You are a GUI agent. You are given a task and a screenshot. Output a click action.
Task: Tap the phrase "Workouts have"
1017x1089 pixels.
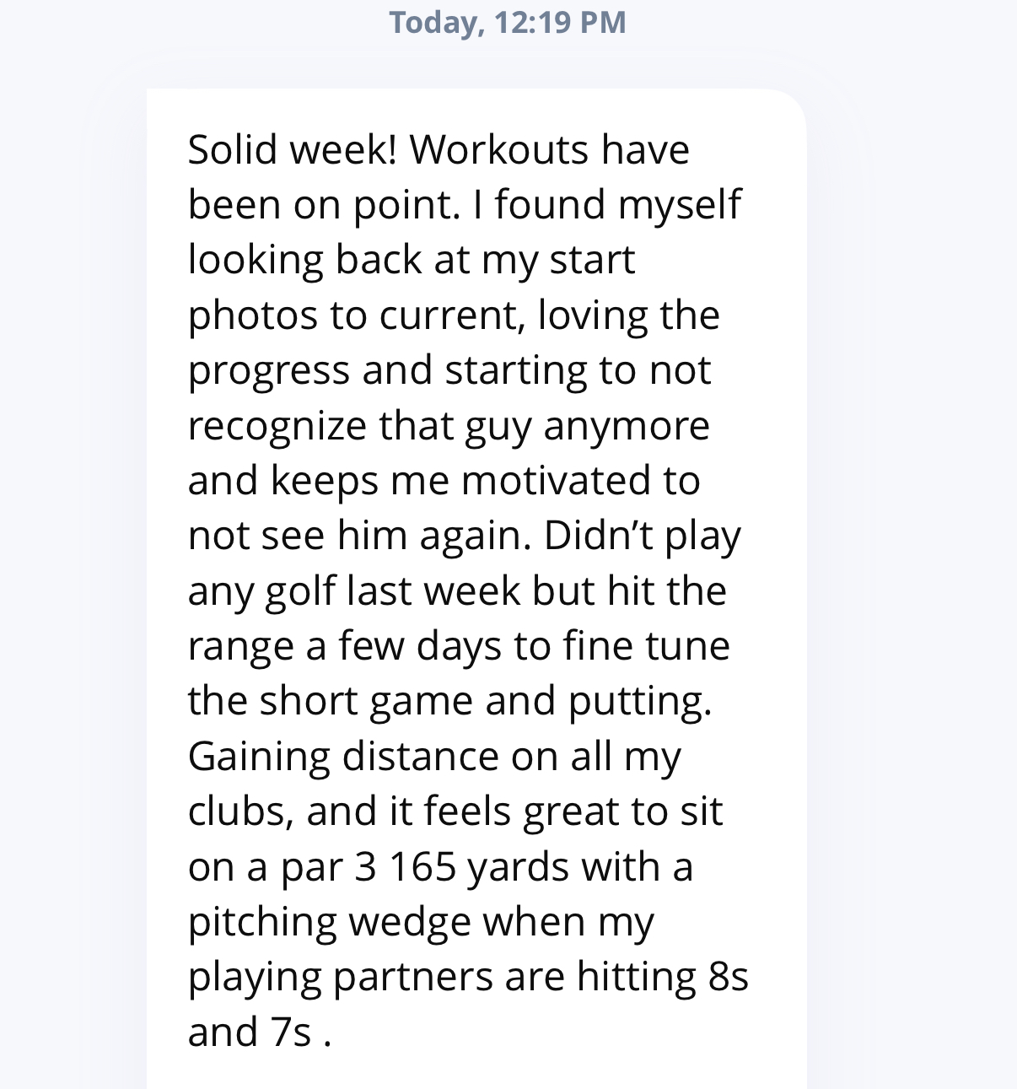click(550, 149)
